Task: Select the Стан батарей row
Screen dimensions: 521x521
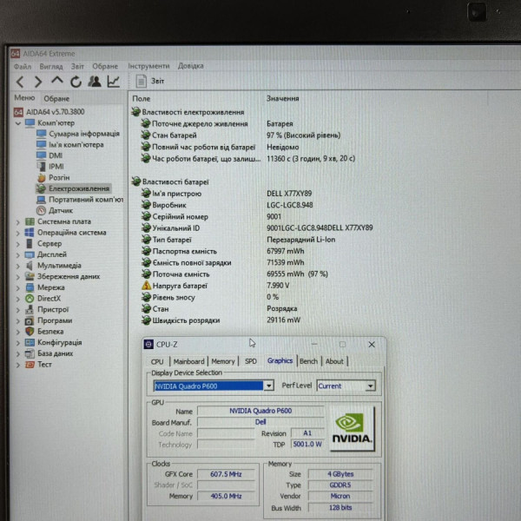Action: [241, 135]
